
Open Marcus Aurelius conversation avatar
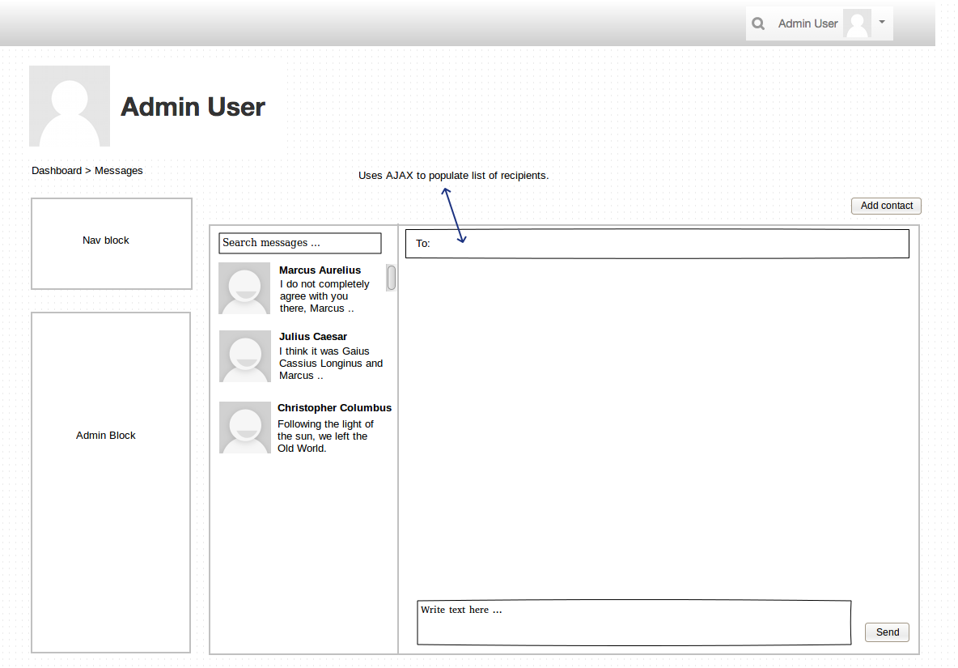click(x=244, y=288)
